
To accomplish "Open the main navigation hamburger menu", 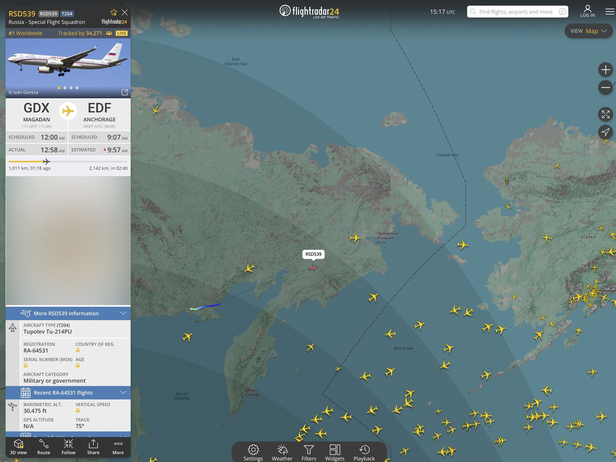I will [x=609, y=12].
